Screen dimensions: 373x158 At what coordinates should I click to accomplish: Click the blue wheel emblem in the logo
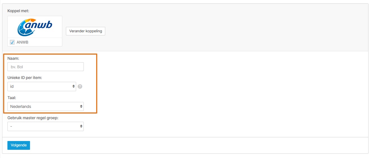pyautogui.click(x=25, y=28)
